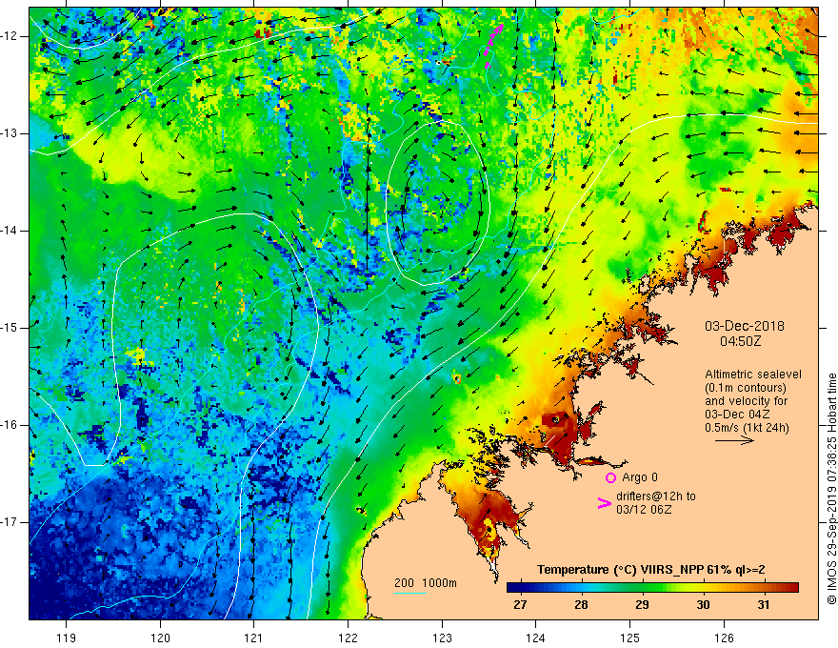Click longitude axis label 122
Screen dimensions: 838x648
pos(348,638)
